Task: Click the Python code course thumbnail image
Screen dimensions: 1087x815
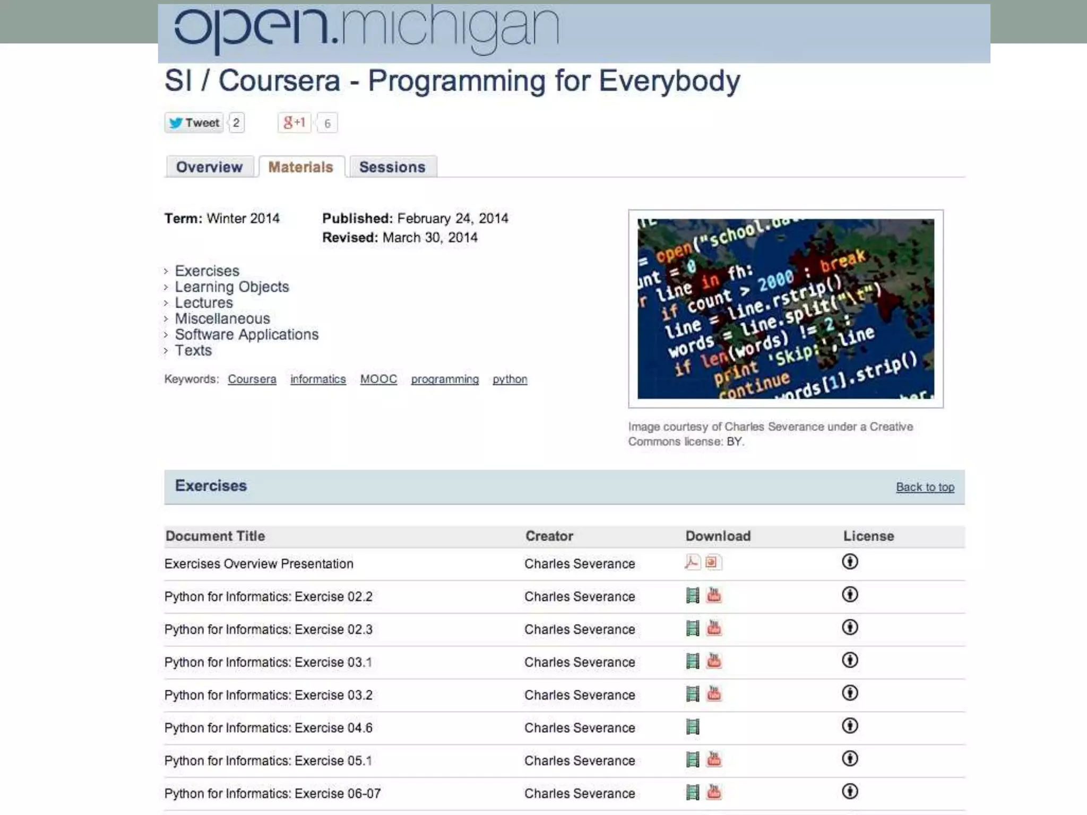Action: (x=786, y=309)
